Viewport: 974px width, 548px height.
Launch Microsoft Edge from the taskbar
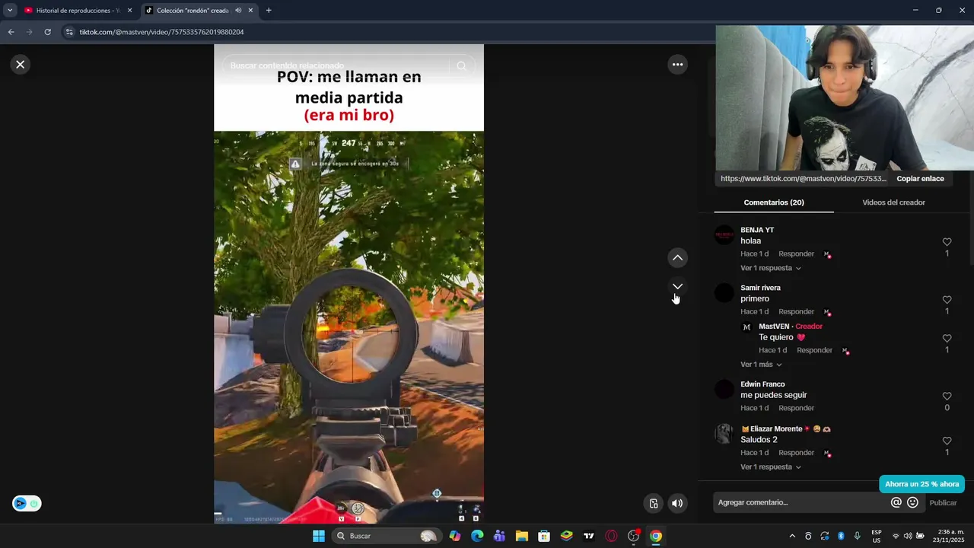477,536
